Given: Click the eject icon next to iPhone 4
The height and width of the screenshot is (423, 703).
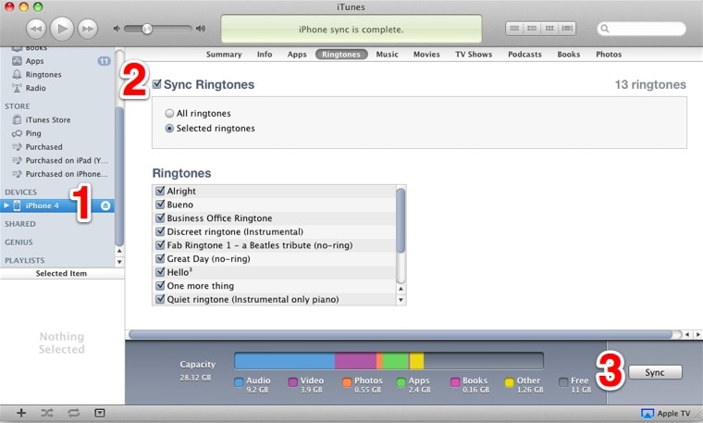Looking at the screenshot, I should pyautogui.click(x=105, y=205).
